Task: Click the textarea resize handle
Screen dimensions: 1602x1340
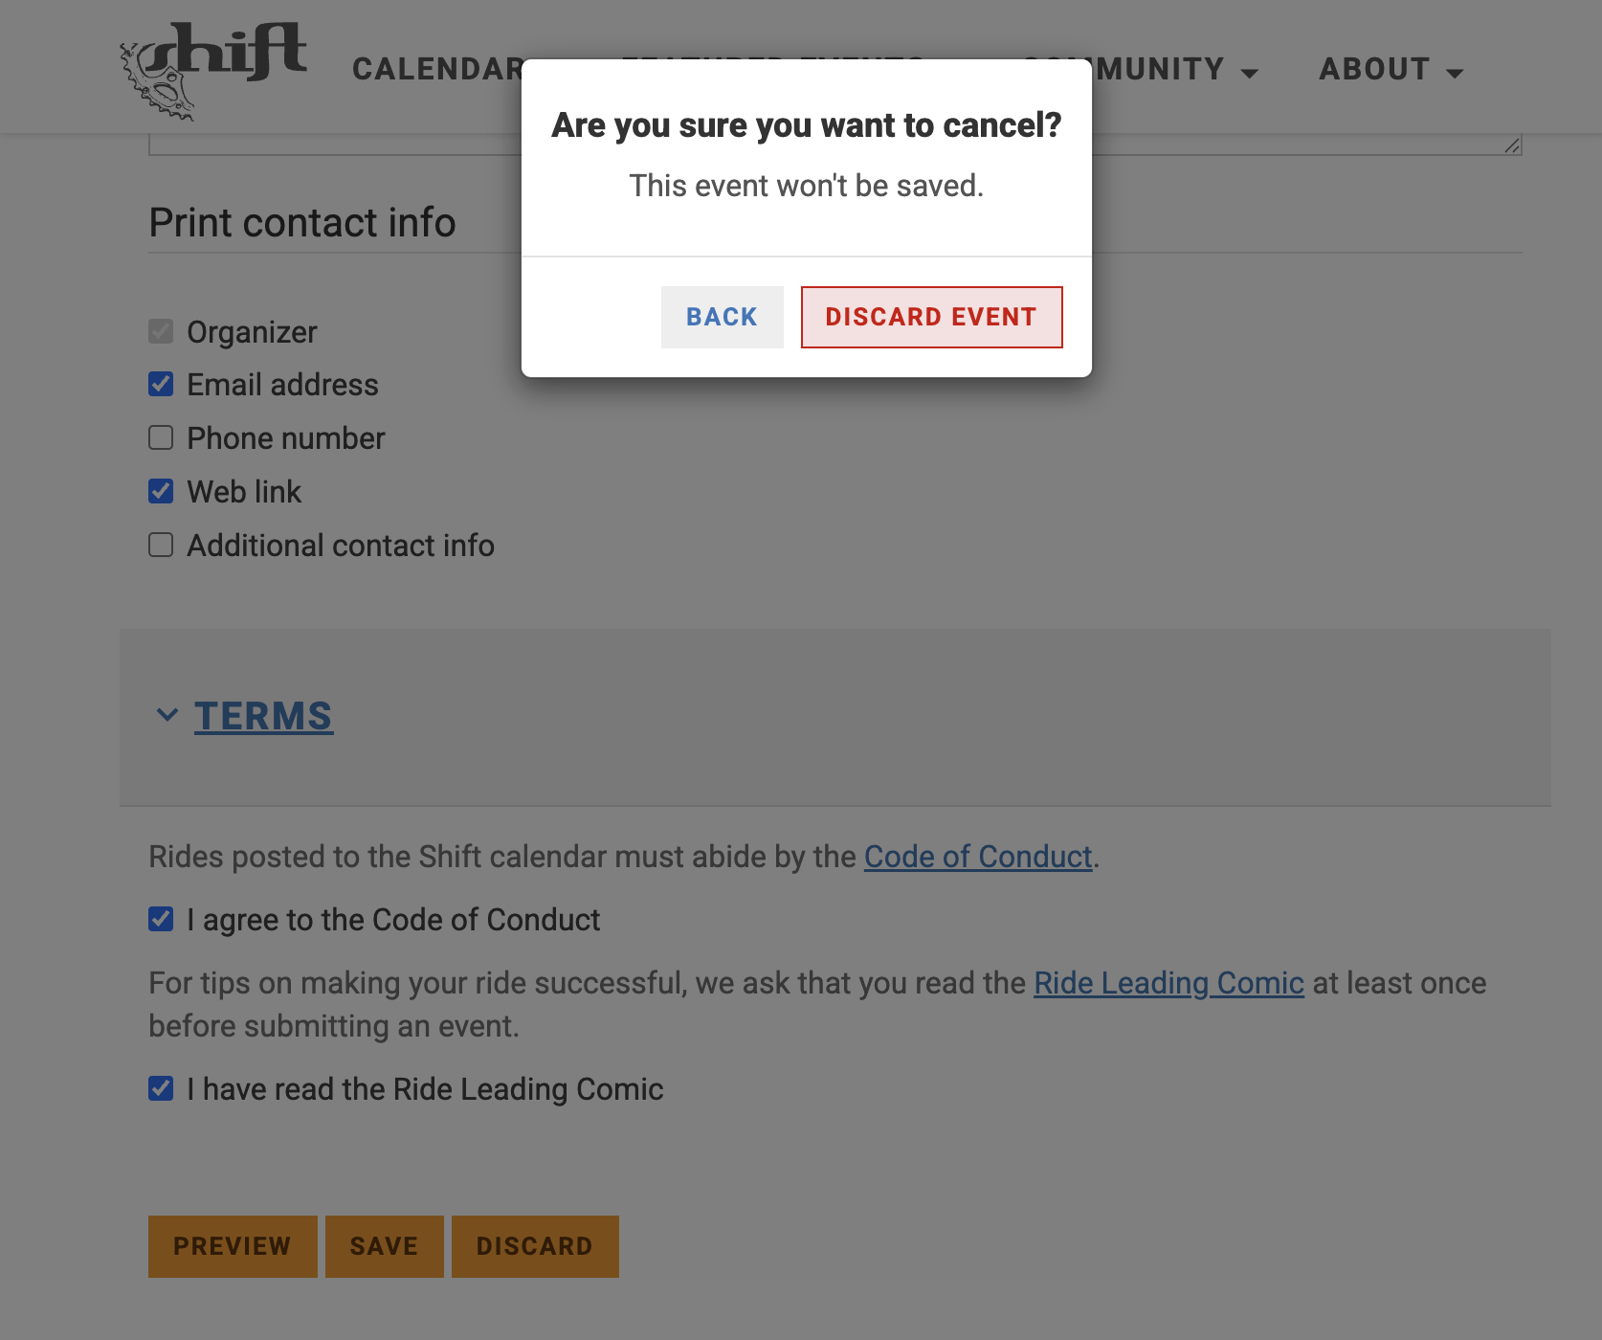Action: pyautogui.click(x=1512, y=145)
